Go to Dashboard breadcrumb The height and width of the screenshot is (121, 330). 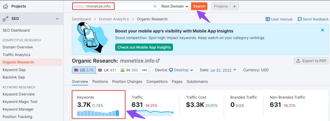pyautogui.click(x=81, y=19)
